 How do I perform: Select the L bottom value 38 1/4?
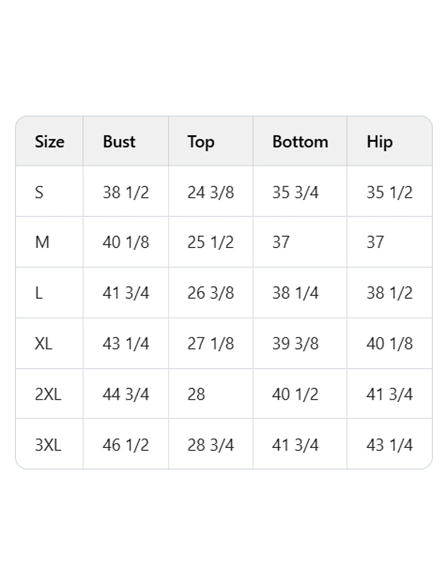[x=295, y=293]
